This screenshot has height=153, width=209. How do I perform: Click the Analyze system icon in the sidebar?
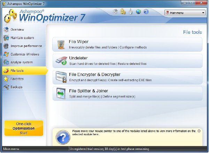tap(6, 62)
